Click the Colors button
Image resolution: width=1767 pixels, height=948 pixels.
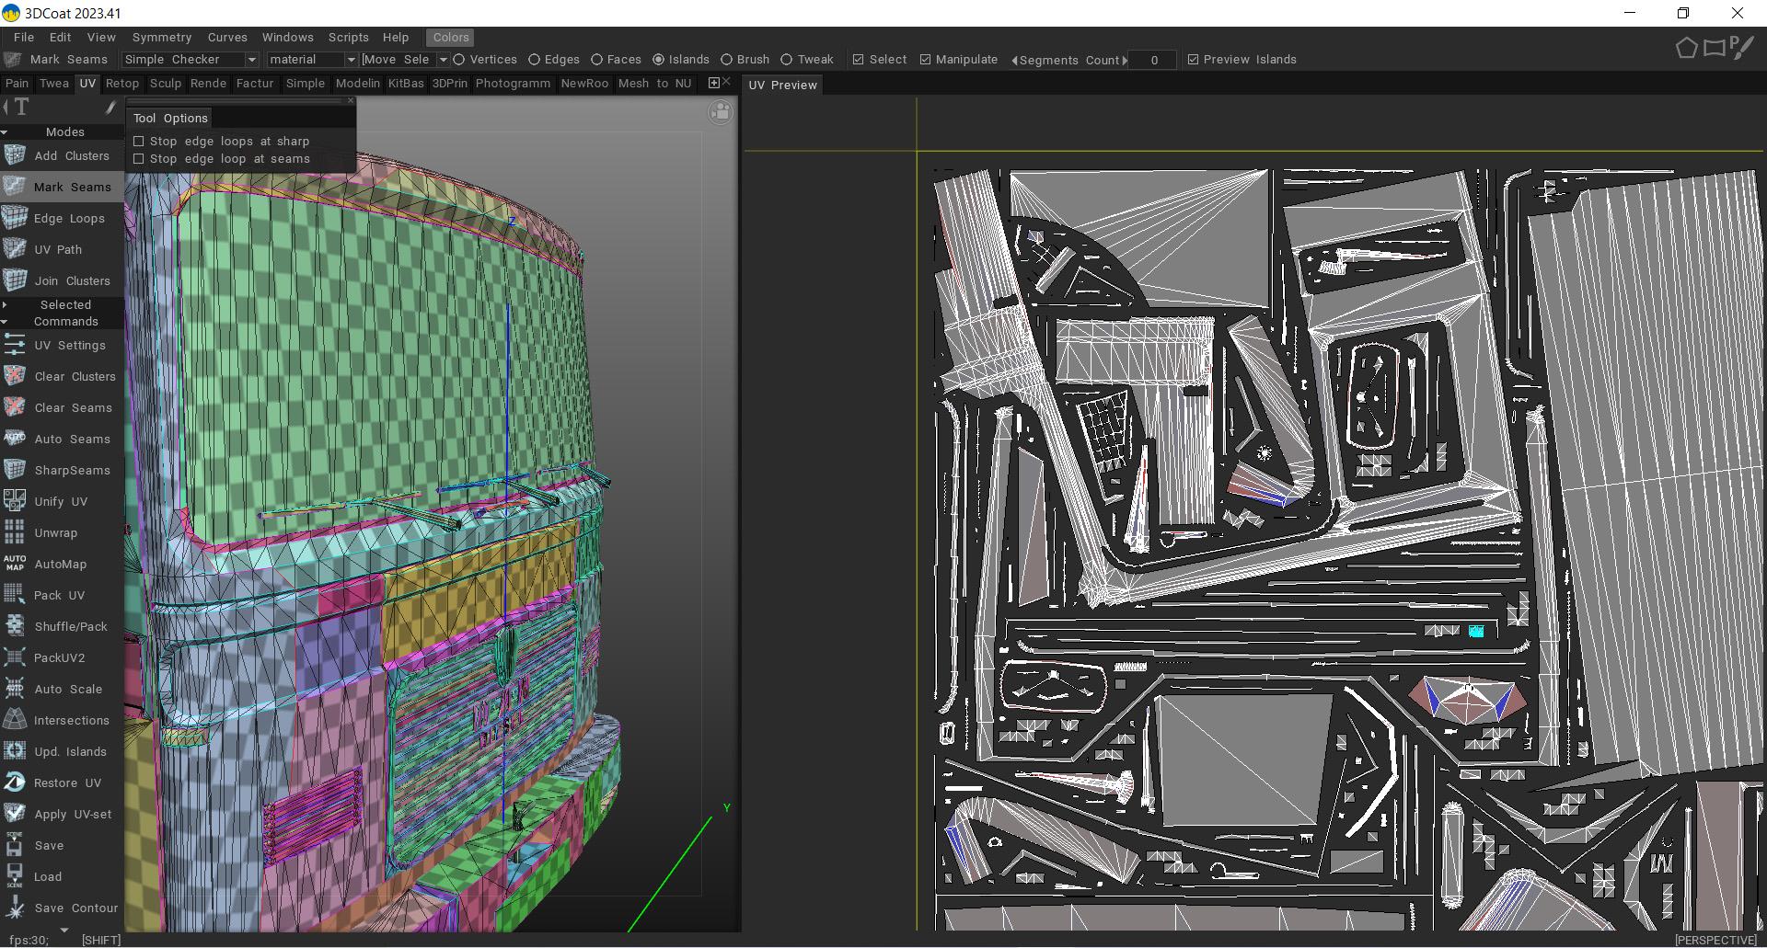451,38
